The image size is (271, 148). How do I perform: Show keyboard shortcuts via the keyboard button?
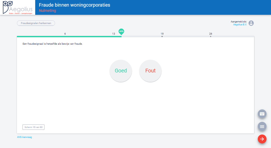262,114
